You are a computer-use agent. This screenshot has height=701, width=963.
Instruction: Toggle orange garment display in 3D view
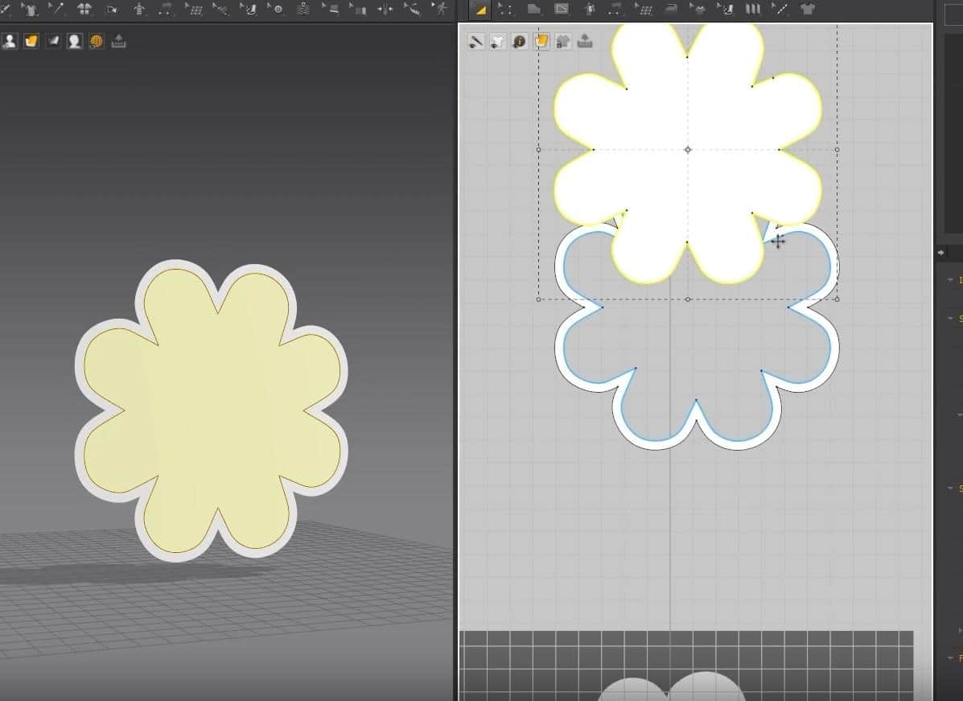coord(31,41)
